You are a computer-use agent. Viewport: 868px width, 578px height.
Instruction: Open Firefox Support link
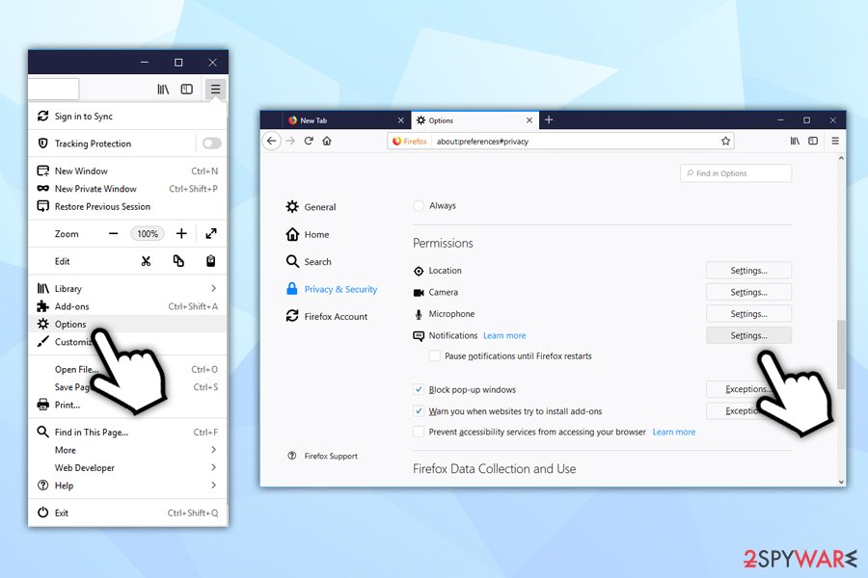(x=323, y=456)
